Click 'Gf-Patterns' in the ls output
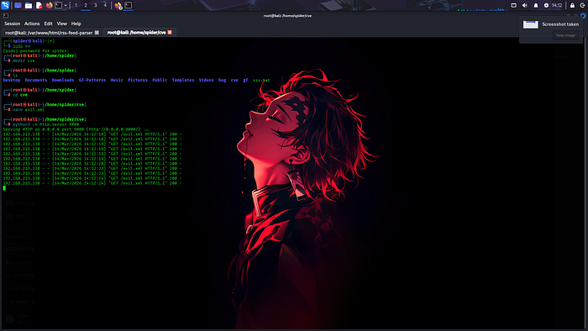 tap(92, 80)
